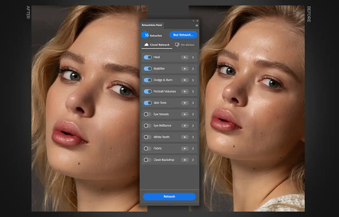
Task: Click the Buy Retouch... button
Action: pyautogui.click(x=183, y=35)
